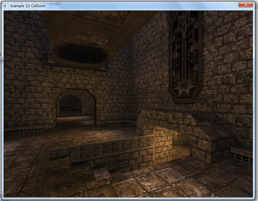
Task: Close the Example 12: Collision window
Action: coord(246,4)
